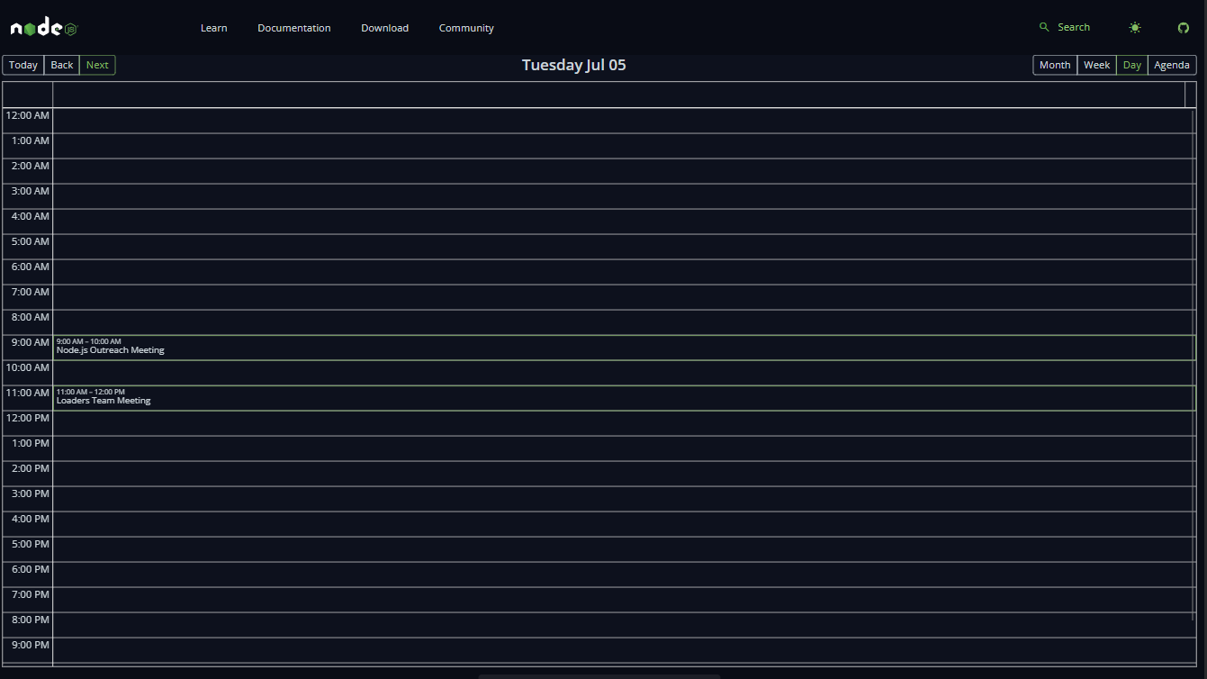Click the 2:00 AM time label
Image resolution: width=1207 pixels, height=679 pixels.
pyautogui.click(x=31, y=166)
